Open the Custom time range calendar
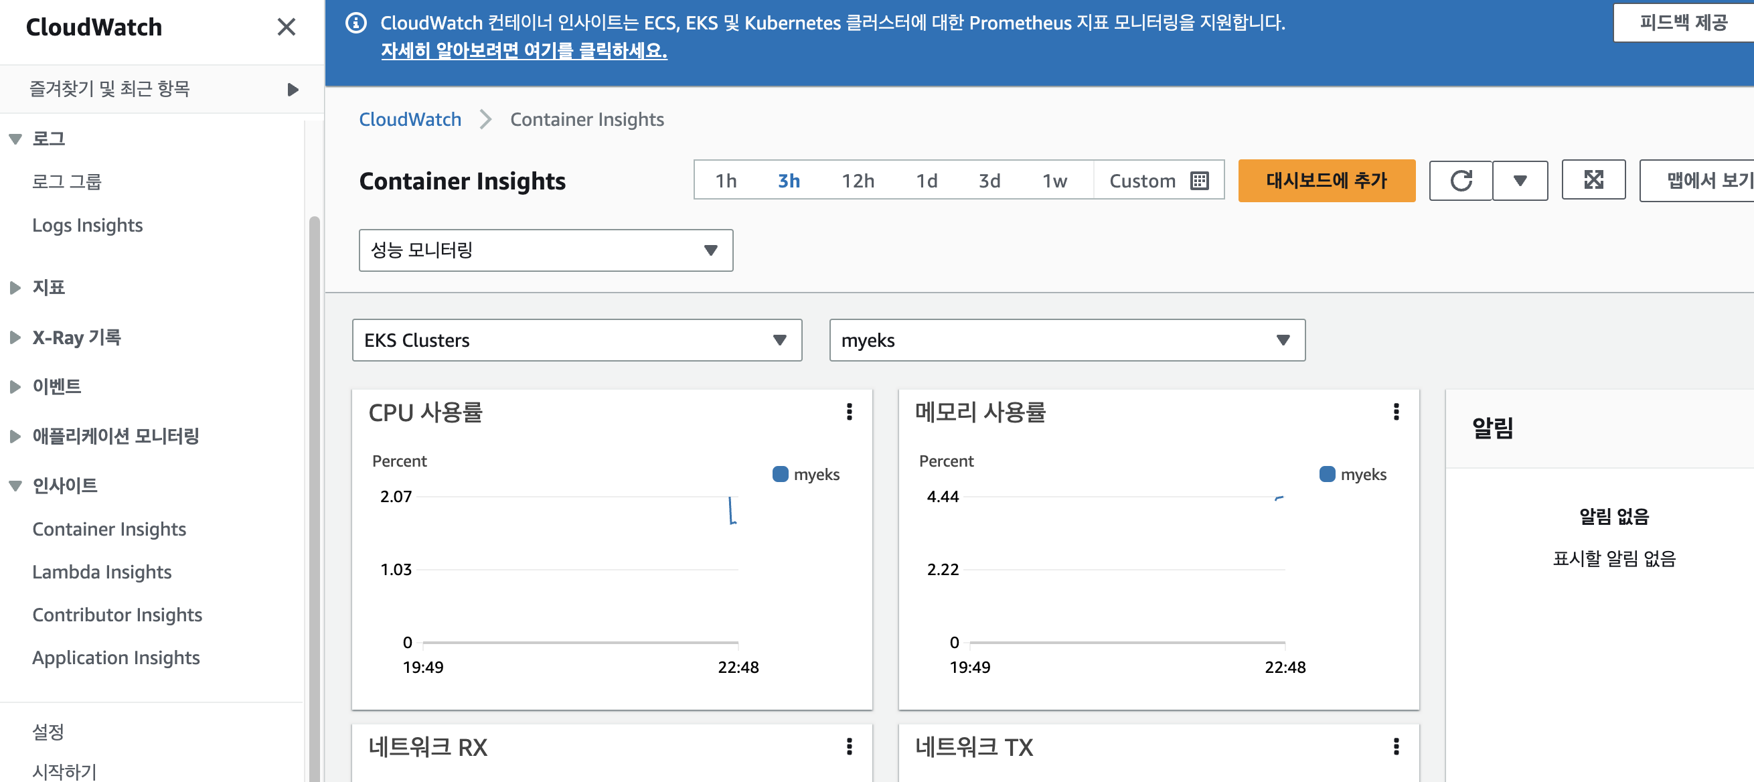 [1159, 181]
